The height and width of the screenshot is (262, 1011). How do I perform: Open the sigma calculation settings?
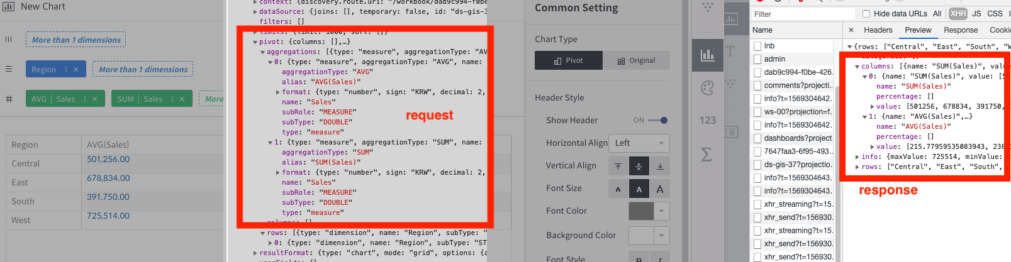pyautogui.click(x=707, y=154)
